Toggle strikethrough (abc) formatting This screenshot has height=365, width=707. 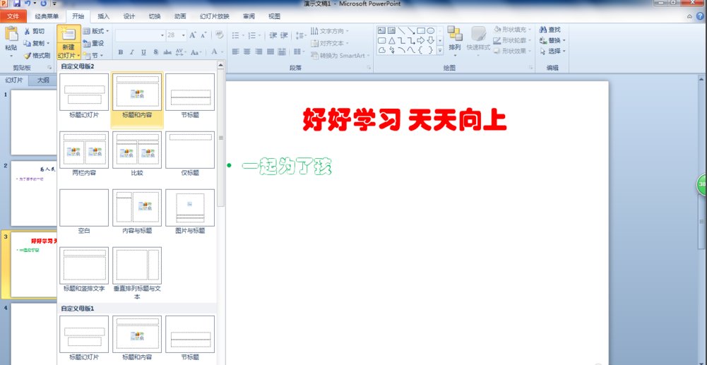click(x=167, y=52)
